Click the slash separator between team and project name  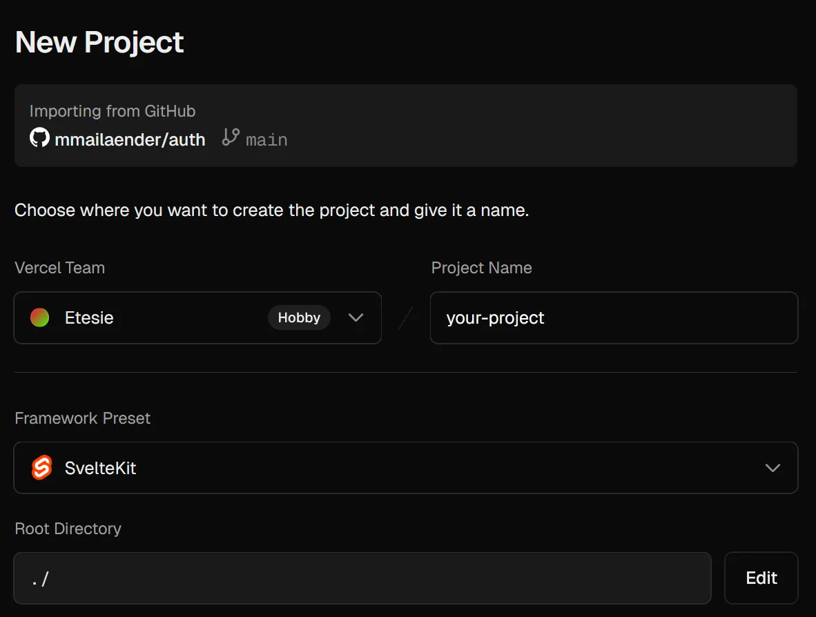[x=407, y=317]
